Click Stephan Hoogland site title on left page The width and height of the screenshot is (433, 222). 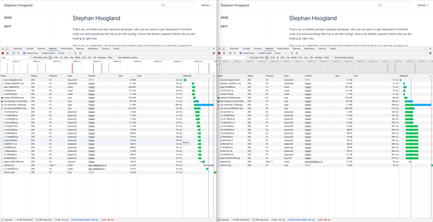(18, 5)
